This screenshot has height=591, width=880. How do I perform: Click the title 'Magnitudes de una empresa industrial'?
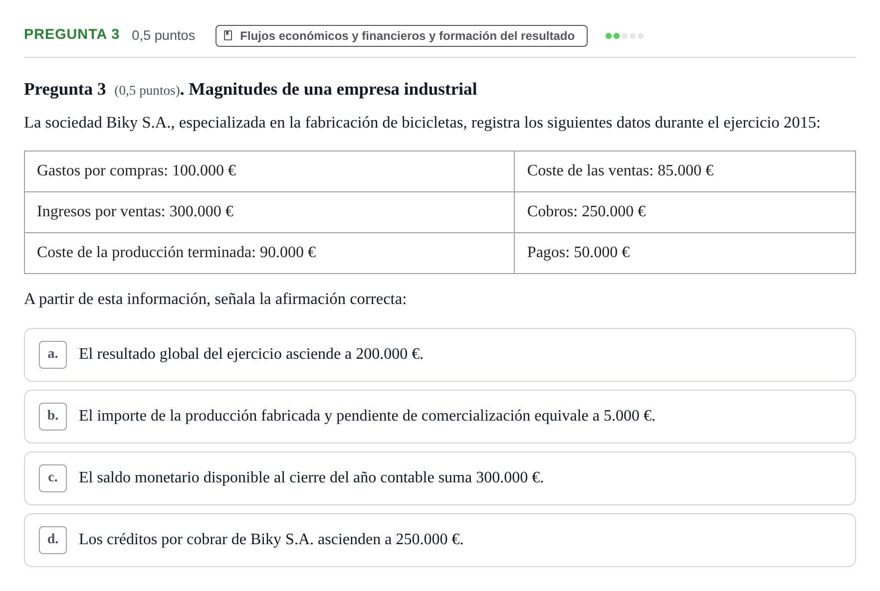tap(333, 89)
